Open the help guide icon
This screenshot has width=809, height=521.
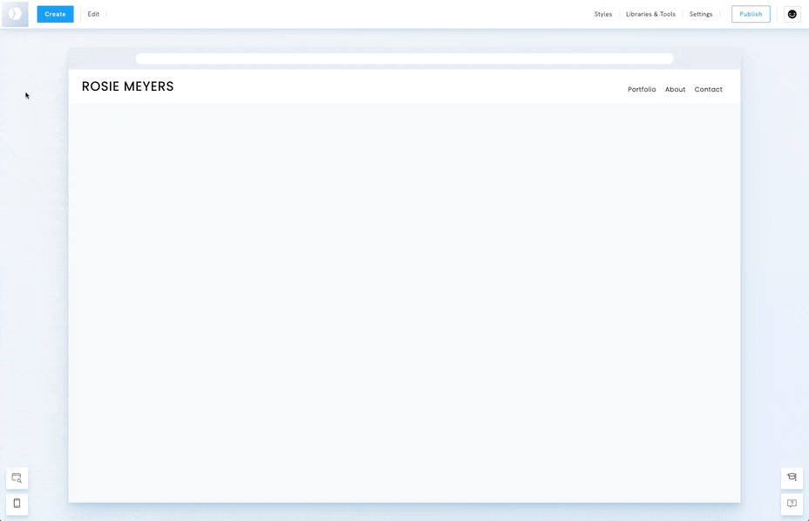(x=791, y=504)
